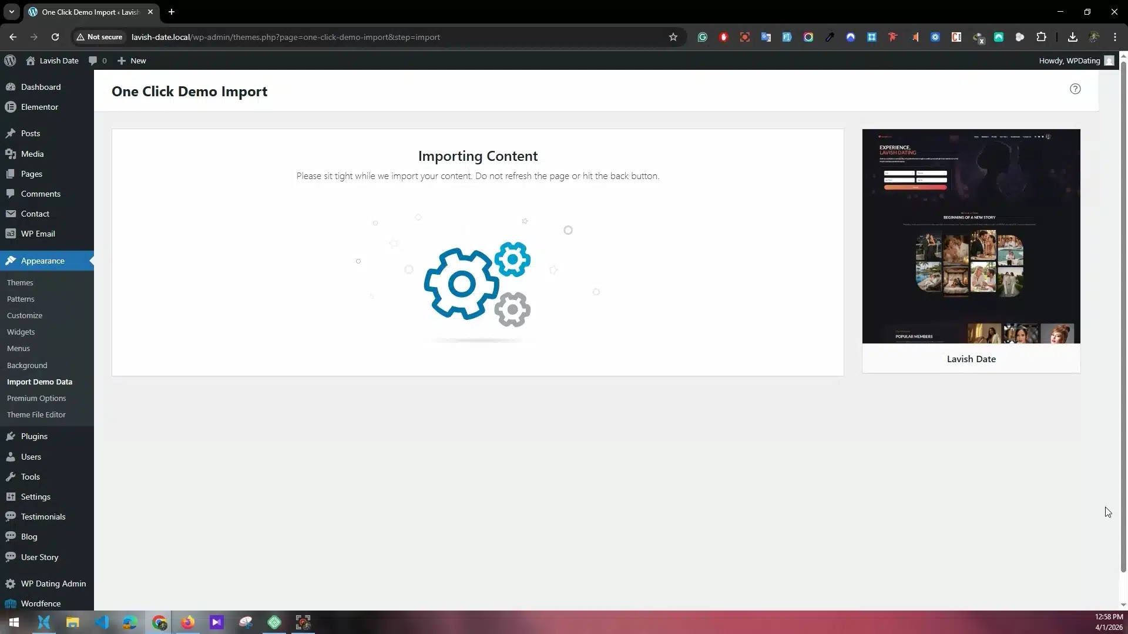
Task: Open the Customize submenu link
Action: tap(24, 315)
